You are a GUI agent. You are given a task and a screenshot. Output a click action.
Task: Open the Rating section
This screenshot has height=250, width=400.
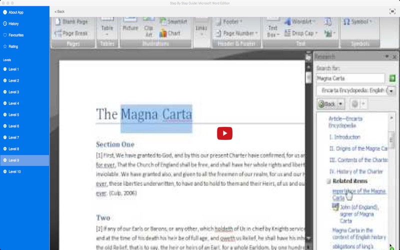[10, 46]
